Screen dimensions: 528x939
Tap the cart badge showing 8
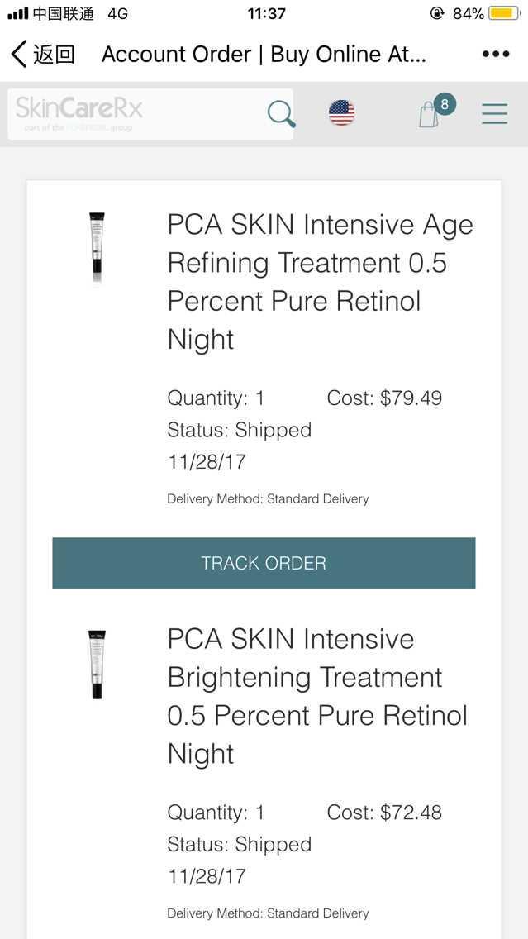[x=445, y=104]
